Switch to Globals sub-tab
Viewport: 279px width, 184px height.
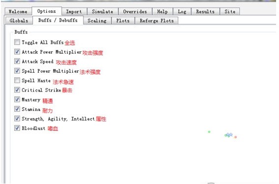coord(19,21)
